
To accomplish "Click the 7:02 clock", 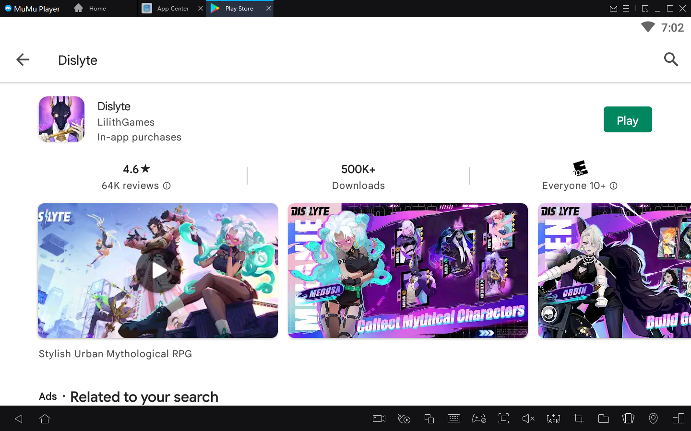I will (672, 28).
